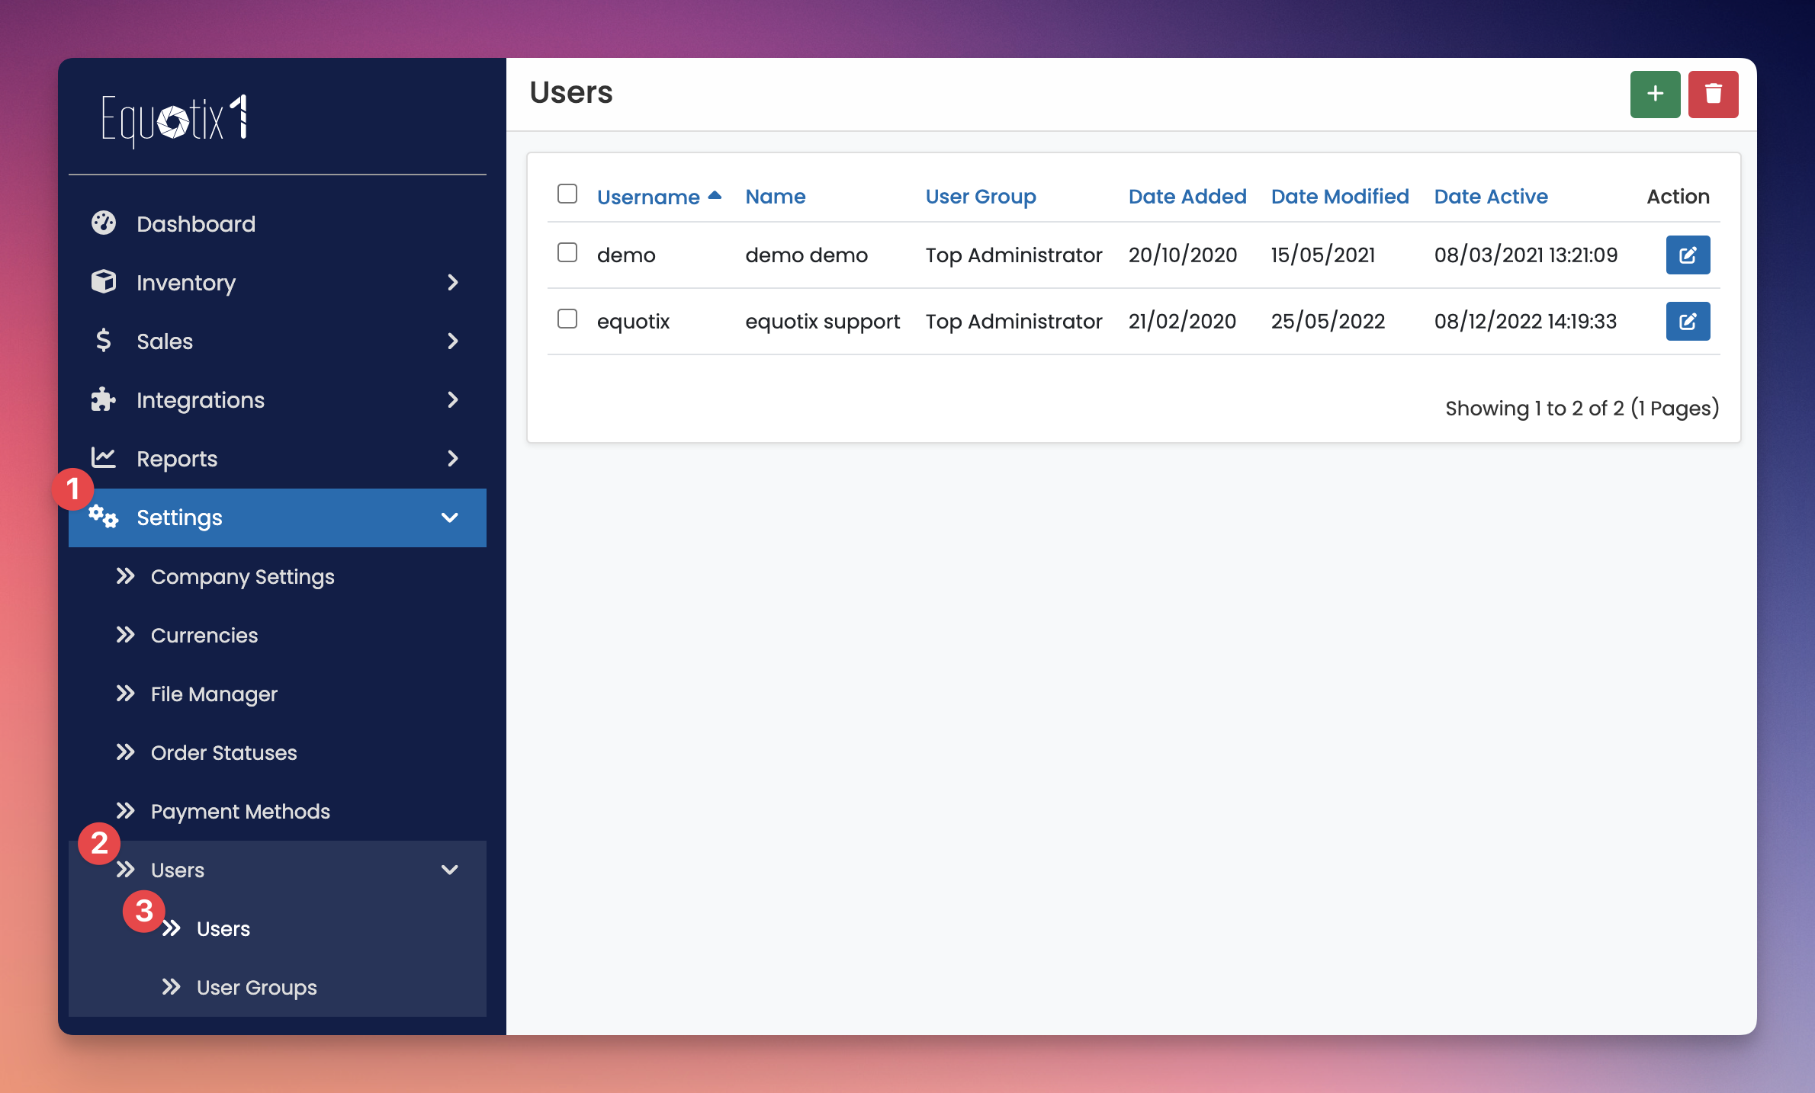
Task: Expand the Reports menu chevron
Action: [453, 458]
